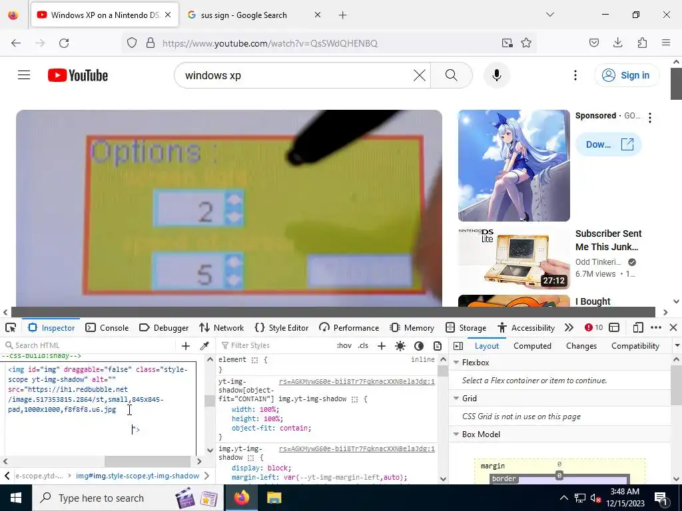
Task: Switch to the Debugger tab
Action: click(164, 327)
